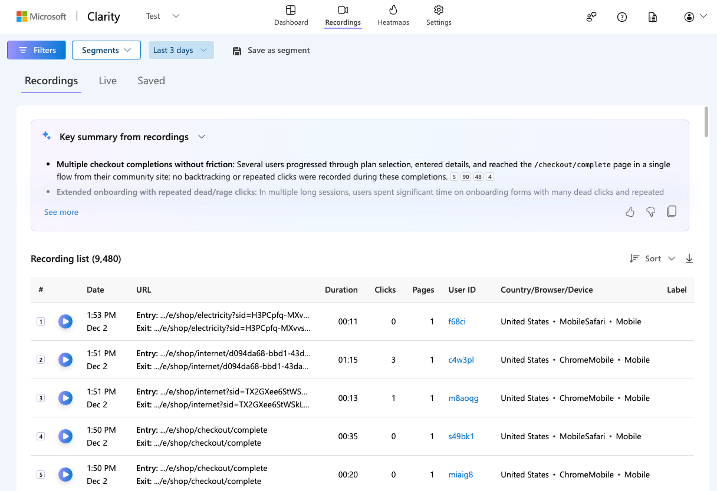Play the c4w3pl user recording
The width and height of the screenshot is (717, 491).
tap(65, 360)
